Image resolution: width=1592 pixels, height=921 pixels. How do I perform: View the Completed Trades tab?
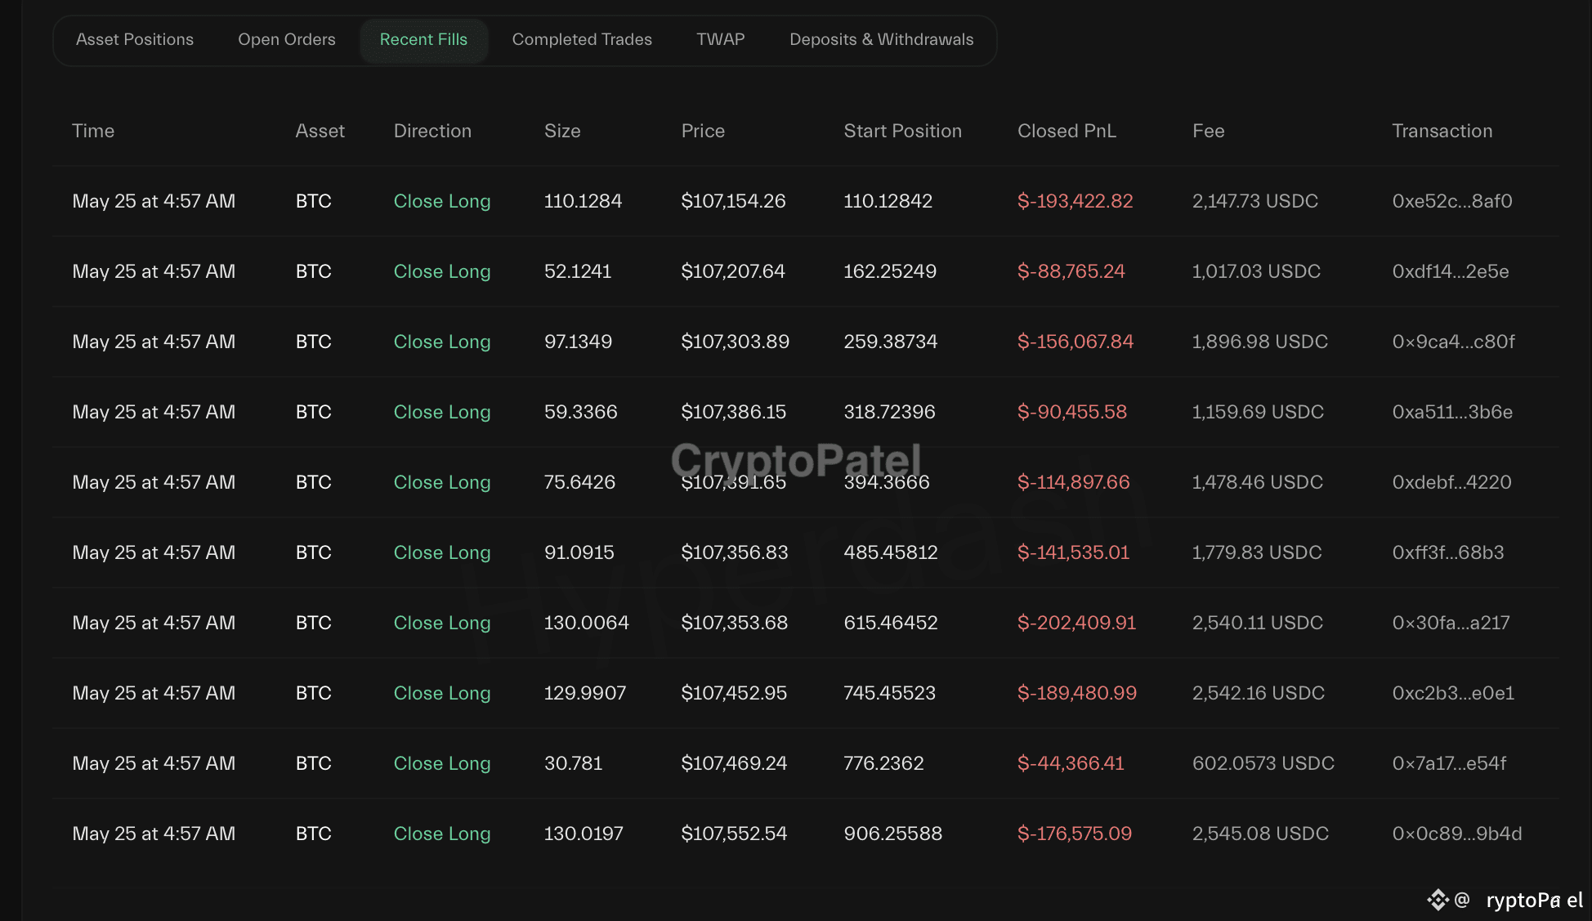tap(581, 39)
